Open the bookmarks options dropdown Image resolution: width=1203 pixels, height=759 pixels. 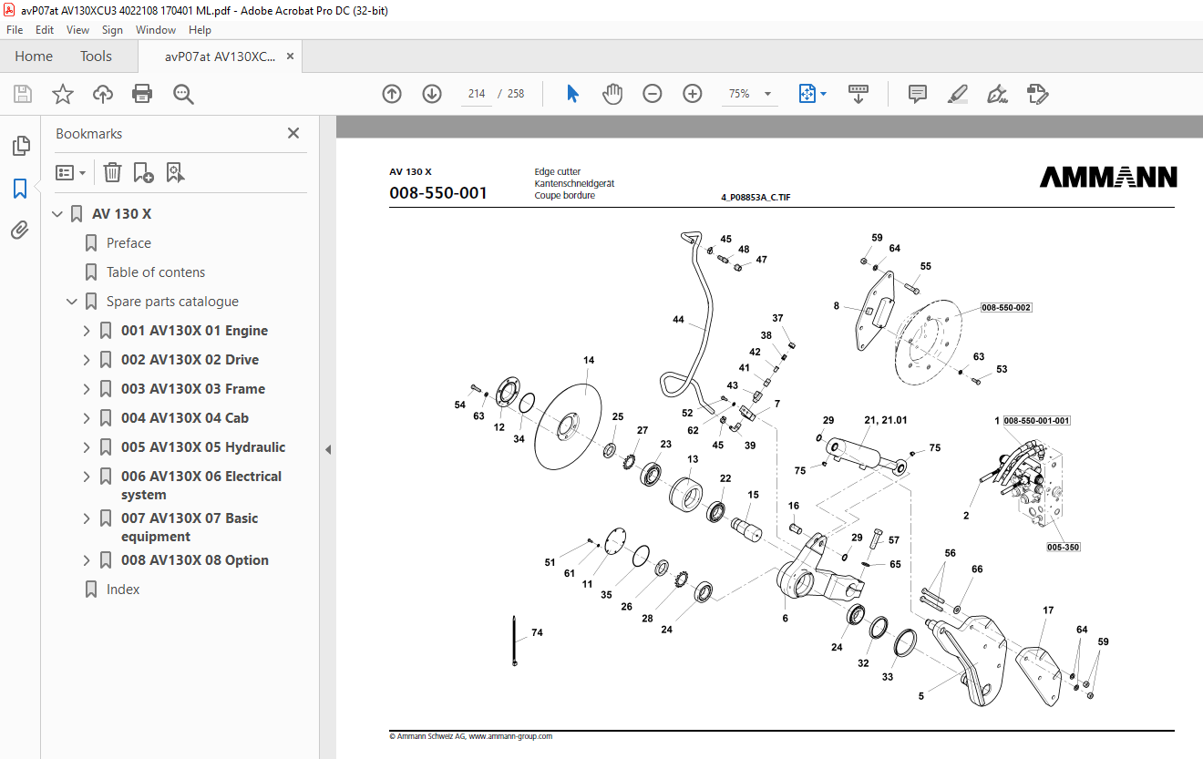(70, 172)
